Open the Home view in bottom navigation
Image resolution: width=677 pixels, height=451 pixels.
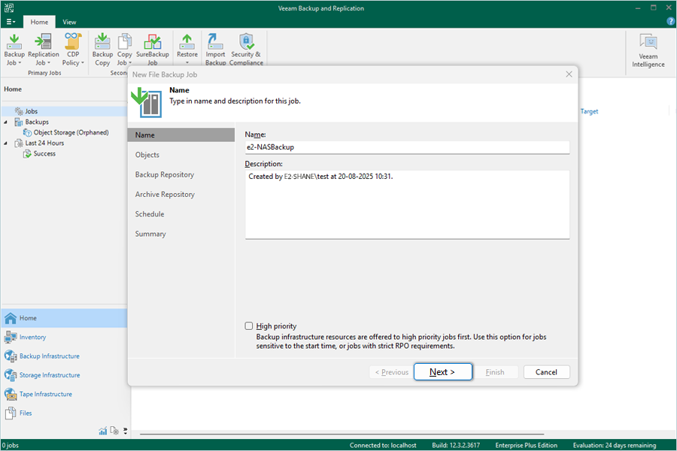pyautogui.click(x=64, y=318)
